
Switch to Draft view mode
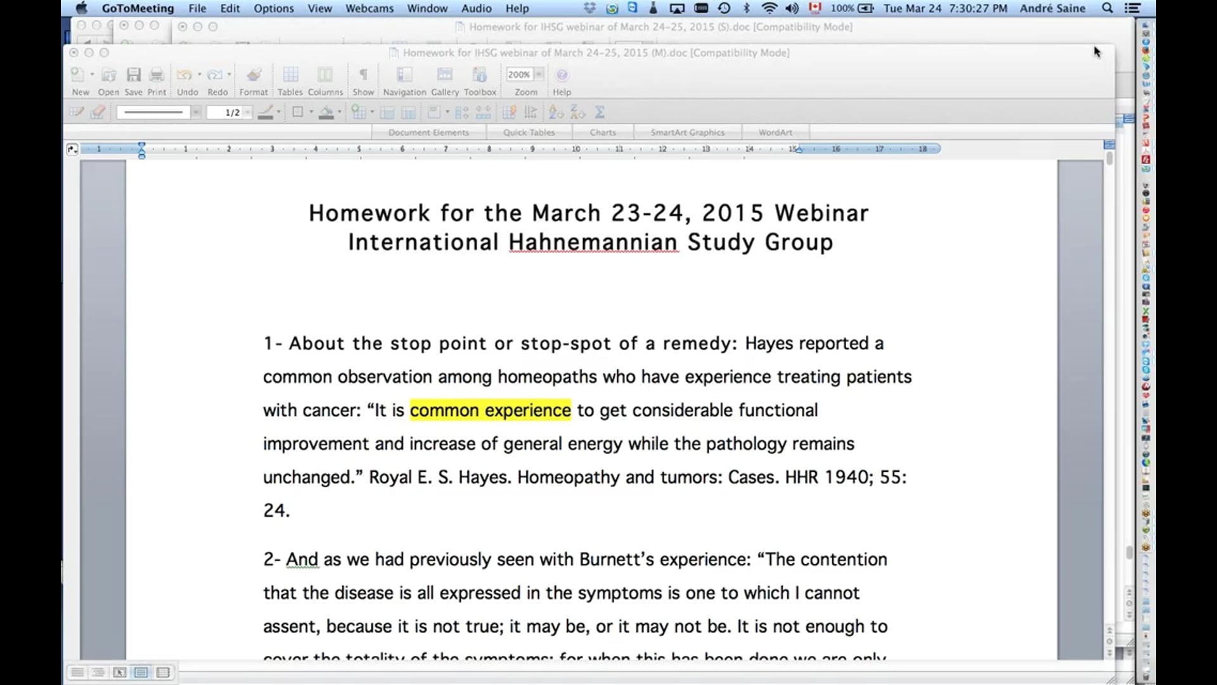tap(77, 672)
